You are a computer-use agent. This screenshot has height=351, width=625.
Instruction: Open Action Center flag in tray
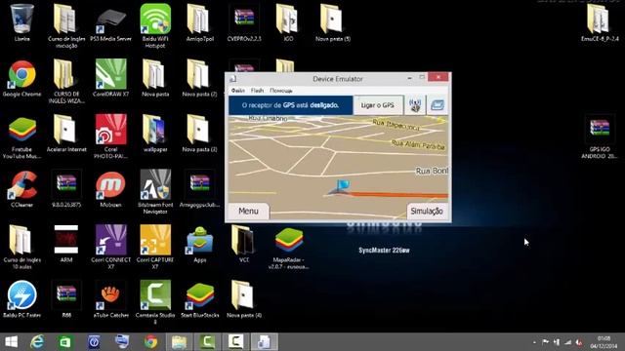pyautogui.click(x=545, y=342)
